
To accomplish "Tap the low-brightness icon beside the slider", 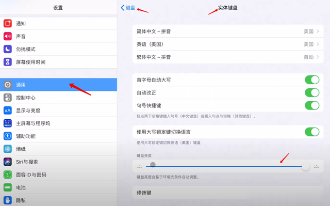I will [139, 166].
